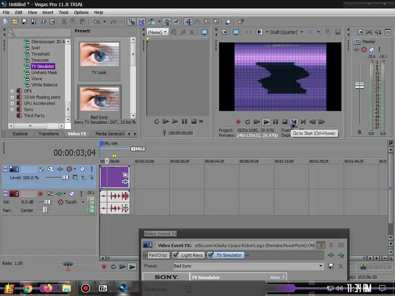Open the File Explorer taskbar icon
The height and width of the screenshot is (296, 395).
tap(66, 288)
